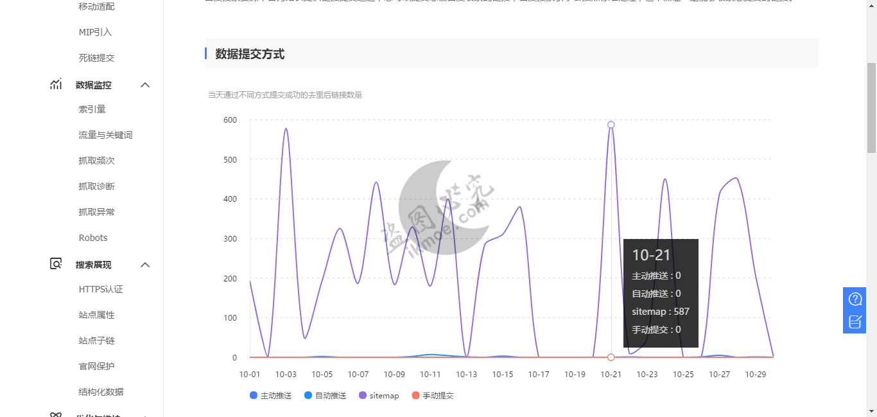The height and width of the screenshot is (417, 877).
Task: Click the 搜索展现 section header label
Action: pyautogui.click(x=94, y=265)
